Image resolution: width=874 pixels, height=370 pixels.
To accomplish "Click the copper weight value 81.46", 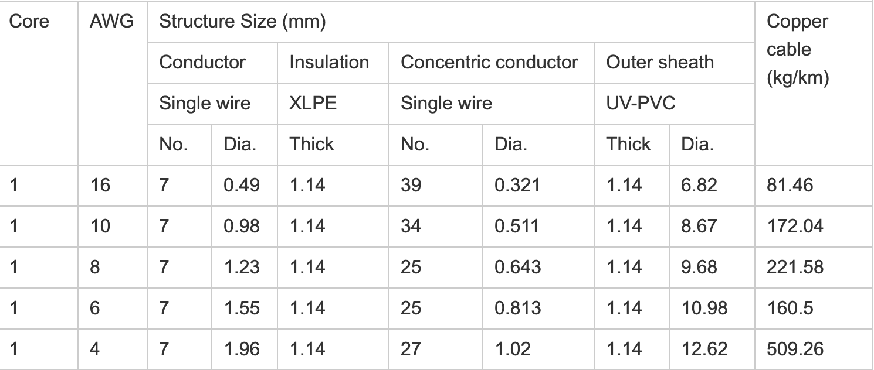I will point(790,186).
